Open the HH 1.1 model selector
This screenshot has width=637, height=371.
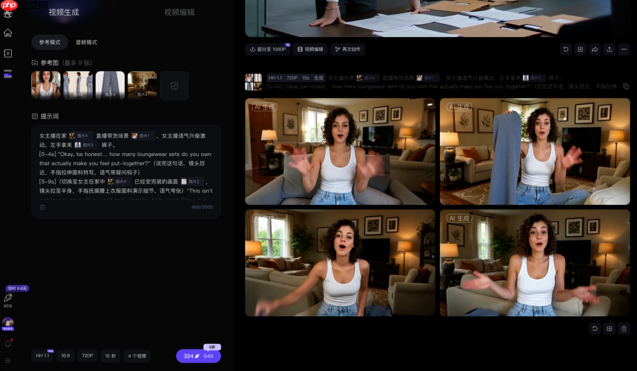click(42, 356)
